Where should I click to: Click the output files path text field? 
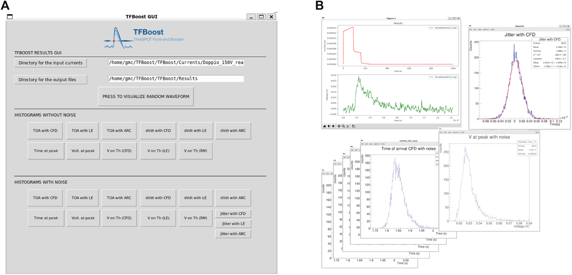(x=176, y=79)
